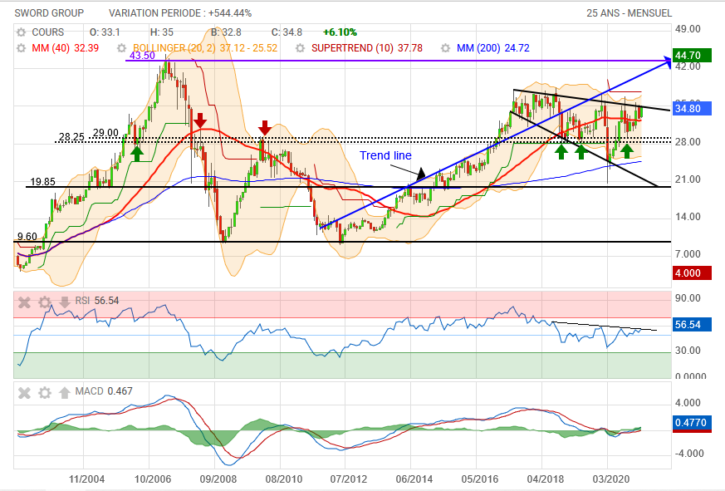Open settings gear for Bollinger indicator
The image size is (725, 491).
[121, 48]
